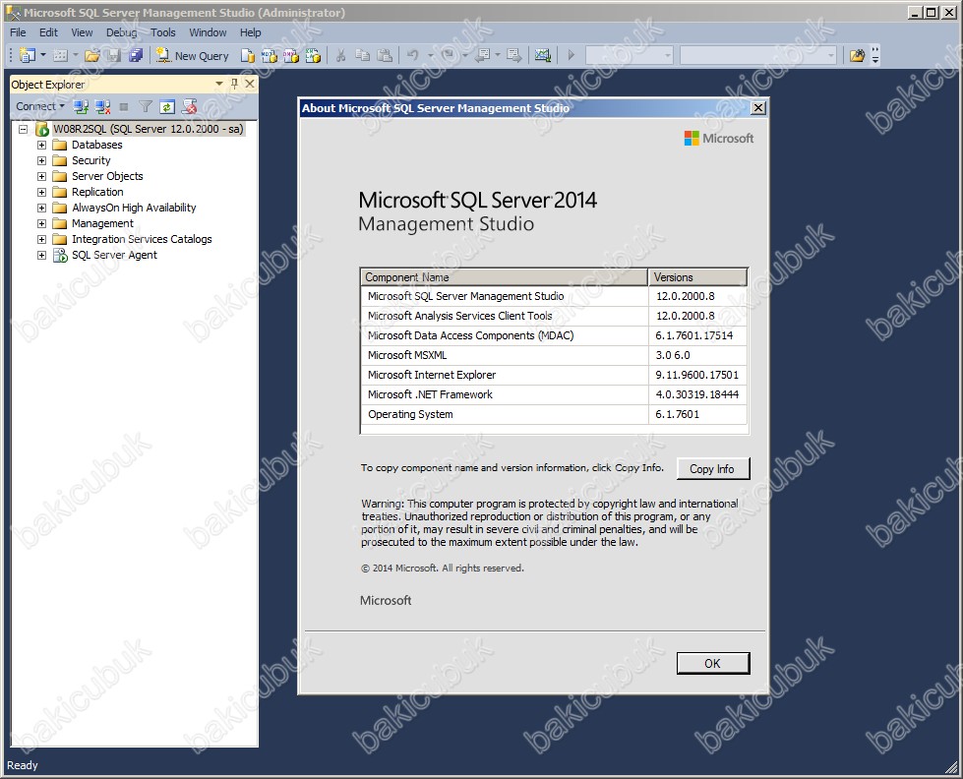Click the Save All disks icon
The width and height of the screenshot is (963, 779).
(x=136, y=56)
